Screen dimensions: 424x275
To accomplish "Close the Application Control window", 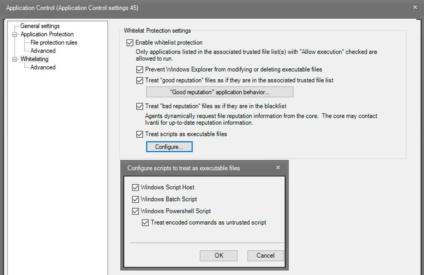I will (x=415, y=7).
